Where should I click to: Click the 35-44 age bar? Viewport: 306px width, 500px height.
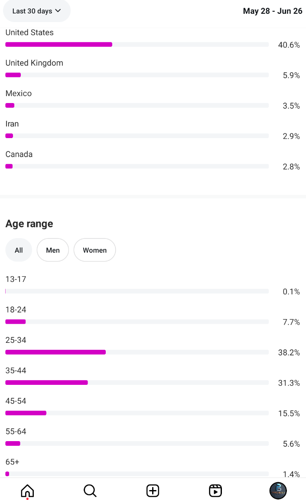point(137,383)
